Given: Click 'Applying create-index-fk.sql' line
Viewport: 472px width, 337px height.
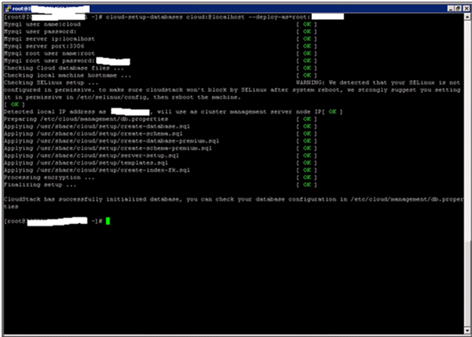Looking at the screenshot, I should click(x=97, y=170).
